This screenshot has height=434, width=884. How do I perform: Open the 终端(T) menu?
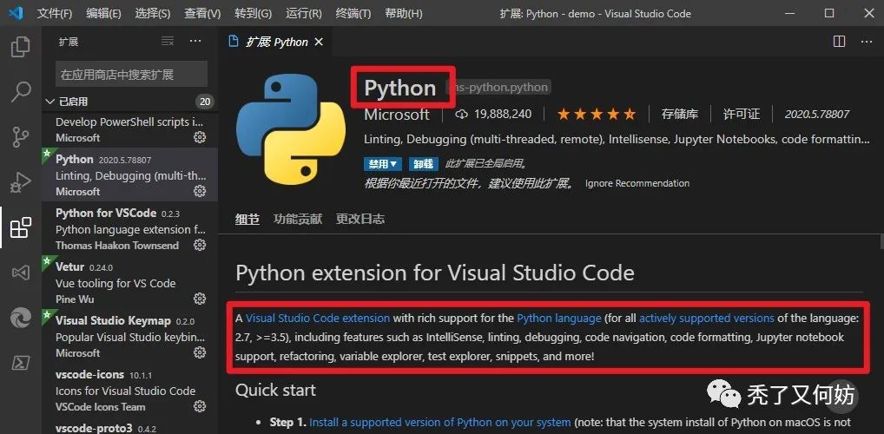point(353,13)
